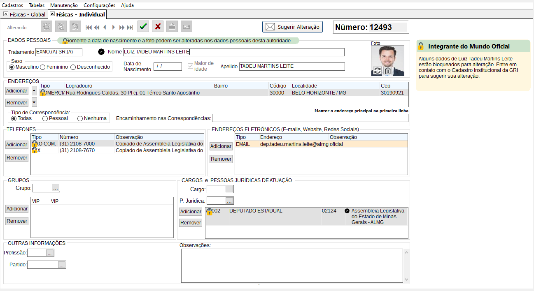Open the Cargo lookup button
This screenshot has width=534, height=291.
pos(230,189)
